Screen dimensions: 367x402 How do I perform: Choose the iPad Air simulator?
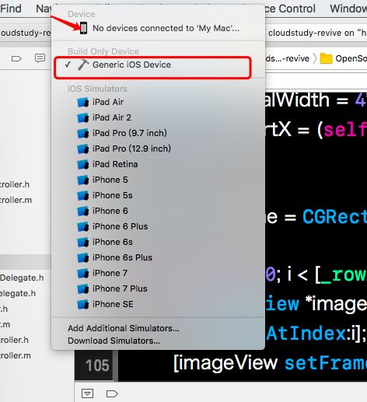[x=158, y=102]
